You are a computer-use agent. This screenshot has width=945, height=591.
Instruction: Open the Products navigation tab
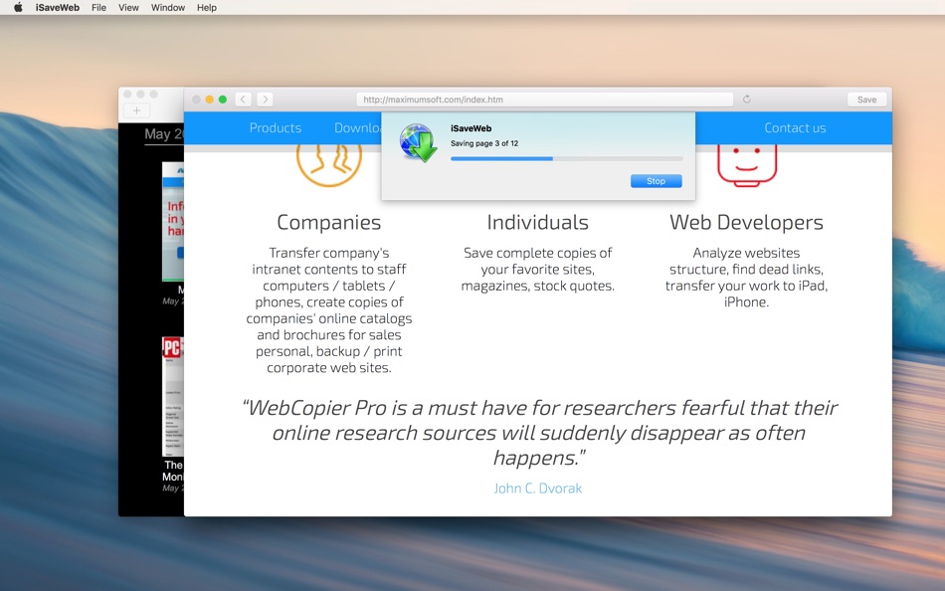tap(276, 127)
